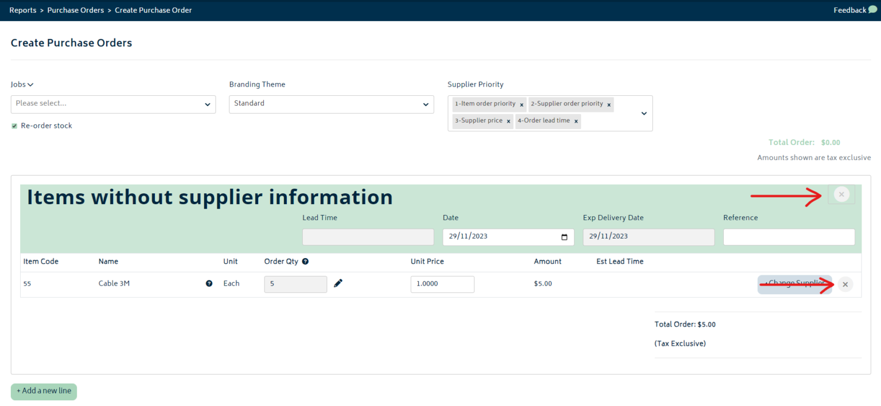Open the Jobs Please select dropdown
This screenshot has width=881, height=406.
pos(113,104)
